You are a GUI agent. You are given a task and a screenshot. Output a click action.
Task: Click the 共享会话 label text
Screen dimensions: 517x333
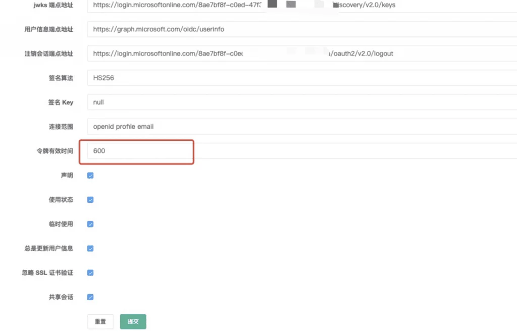(x=61, y=297)
